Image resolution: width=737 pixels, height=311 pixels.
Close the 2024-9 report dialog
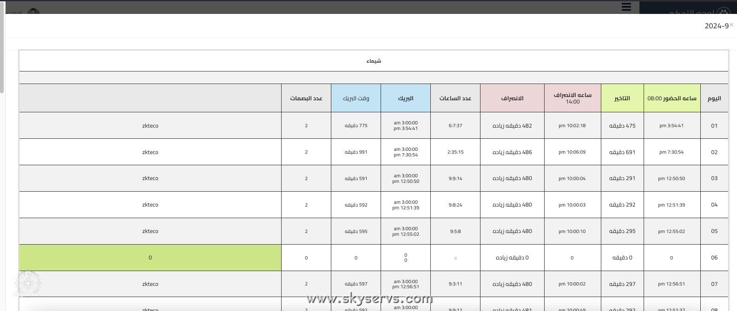click(731, 25)
